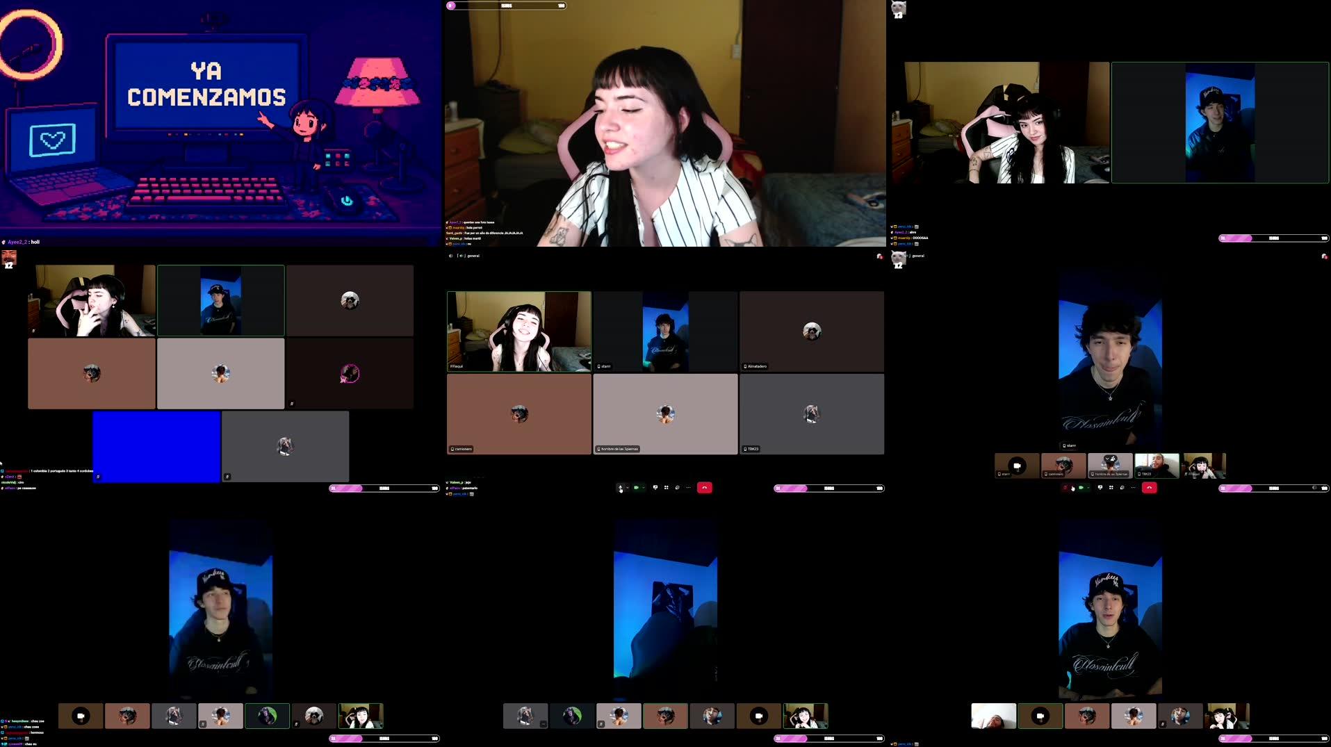
Task: Click the phone icon on the TBK23 tile
Action: point(744,449)
